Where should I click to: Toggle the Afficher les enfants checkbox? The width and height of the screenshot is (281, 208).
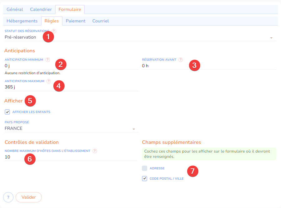click(x=7, y=112)
